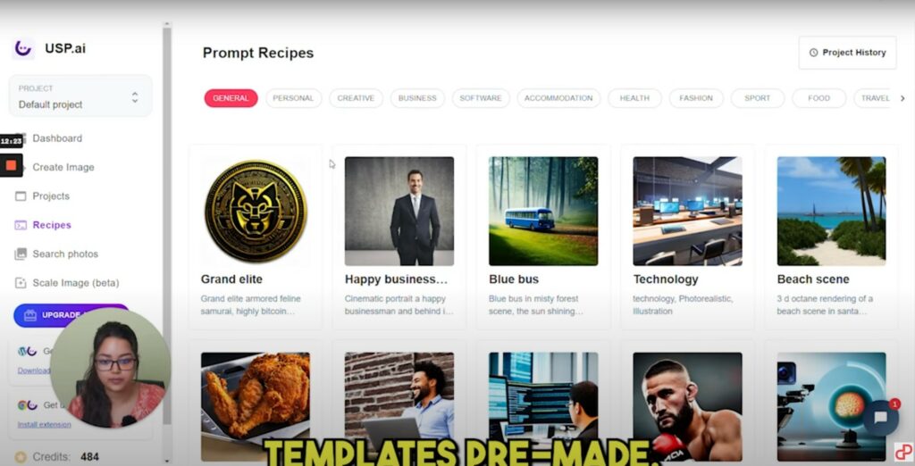Choose the FOOD category pill
The image size is (915, 466).
[818, 98]
